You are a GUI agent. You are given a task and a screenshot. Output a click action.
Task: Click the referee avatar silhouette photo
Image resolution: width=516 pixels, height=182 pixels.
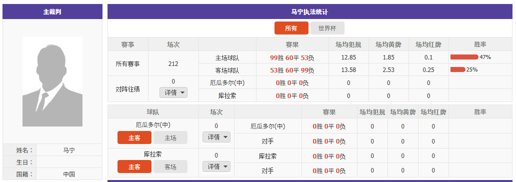coord(52,81)
